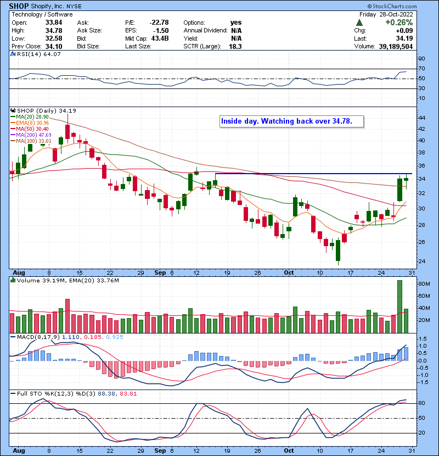Image resolution: width=439 pixels, height=456 pixels.
Task: Click the RSI(14) line-chart icon
Action: pyautogui.click(x=13, y=54)
